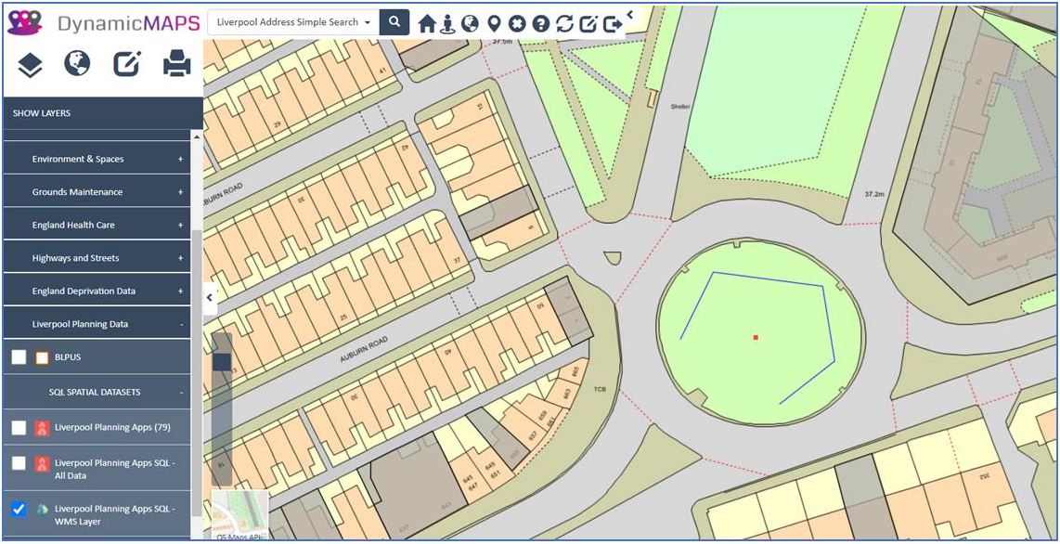The width and height of the screenshot is (1060, 544).
Task: Click the OS Maps API basemap thumbnail
Action: click(x=239, y=515)
